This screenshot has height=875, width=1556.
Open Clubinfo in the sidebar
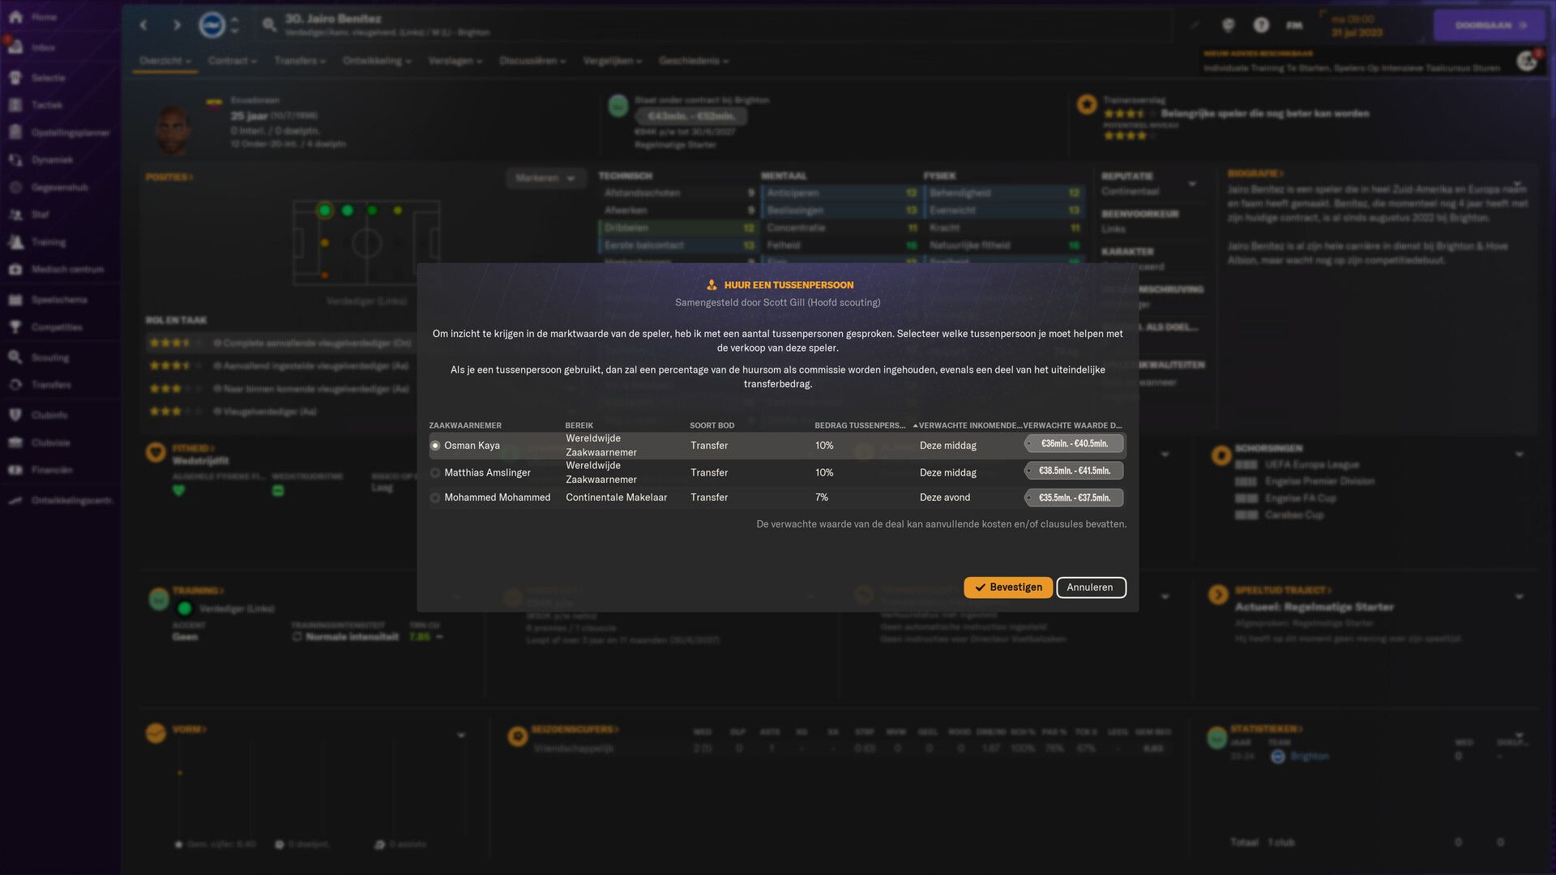pyautogui.click(x=49, y=415)
